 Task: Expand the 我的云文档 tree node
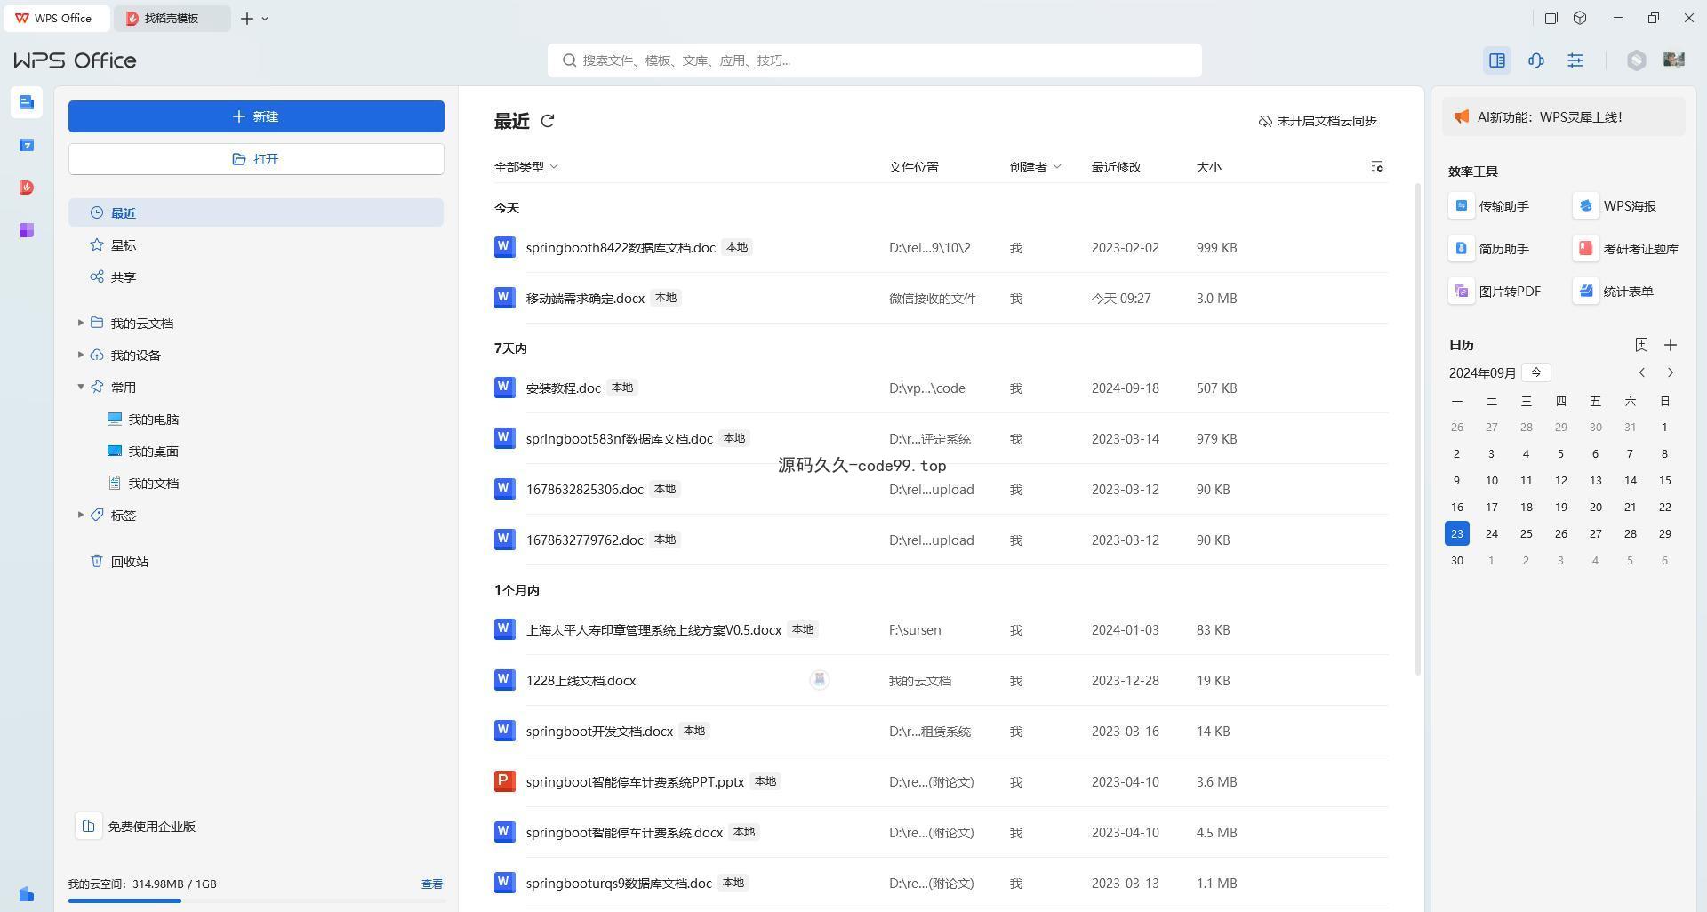point(81,323)
